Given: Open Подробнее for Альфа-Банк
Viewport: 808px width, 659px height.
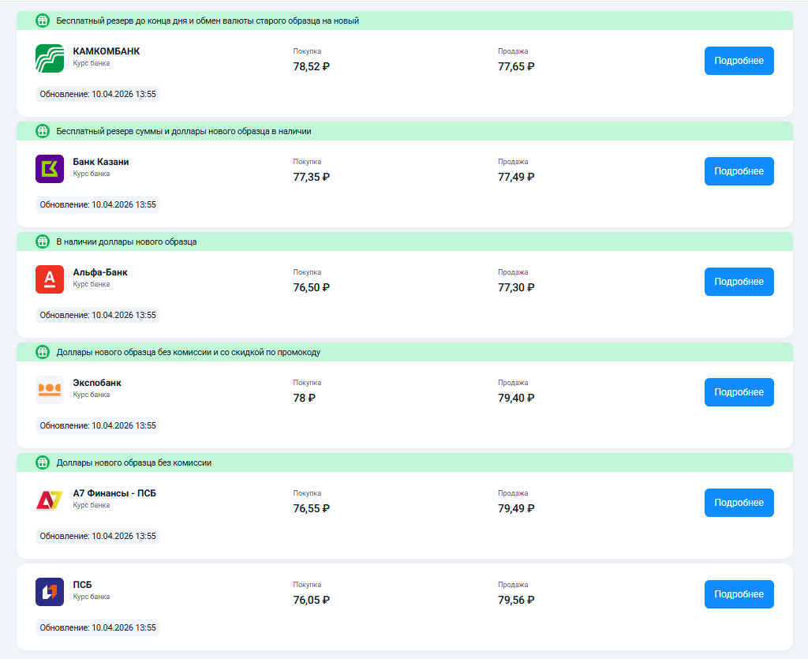Looking at the screenshot, I should coord(739,282).
